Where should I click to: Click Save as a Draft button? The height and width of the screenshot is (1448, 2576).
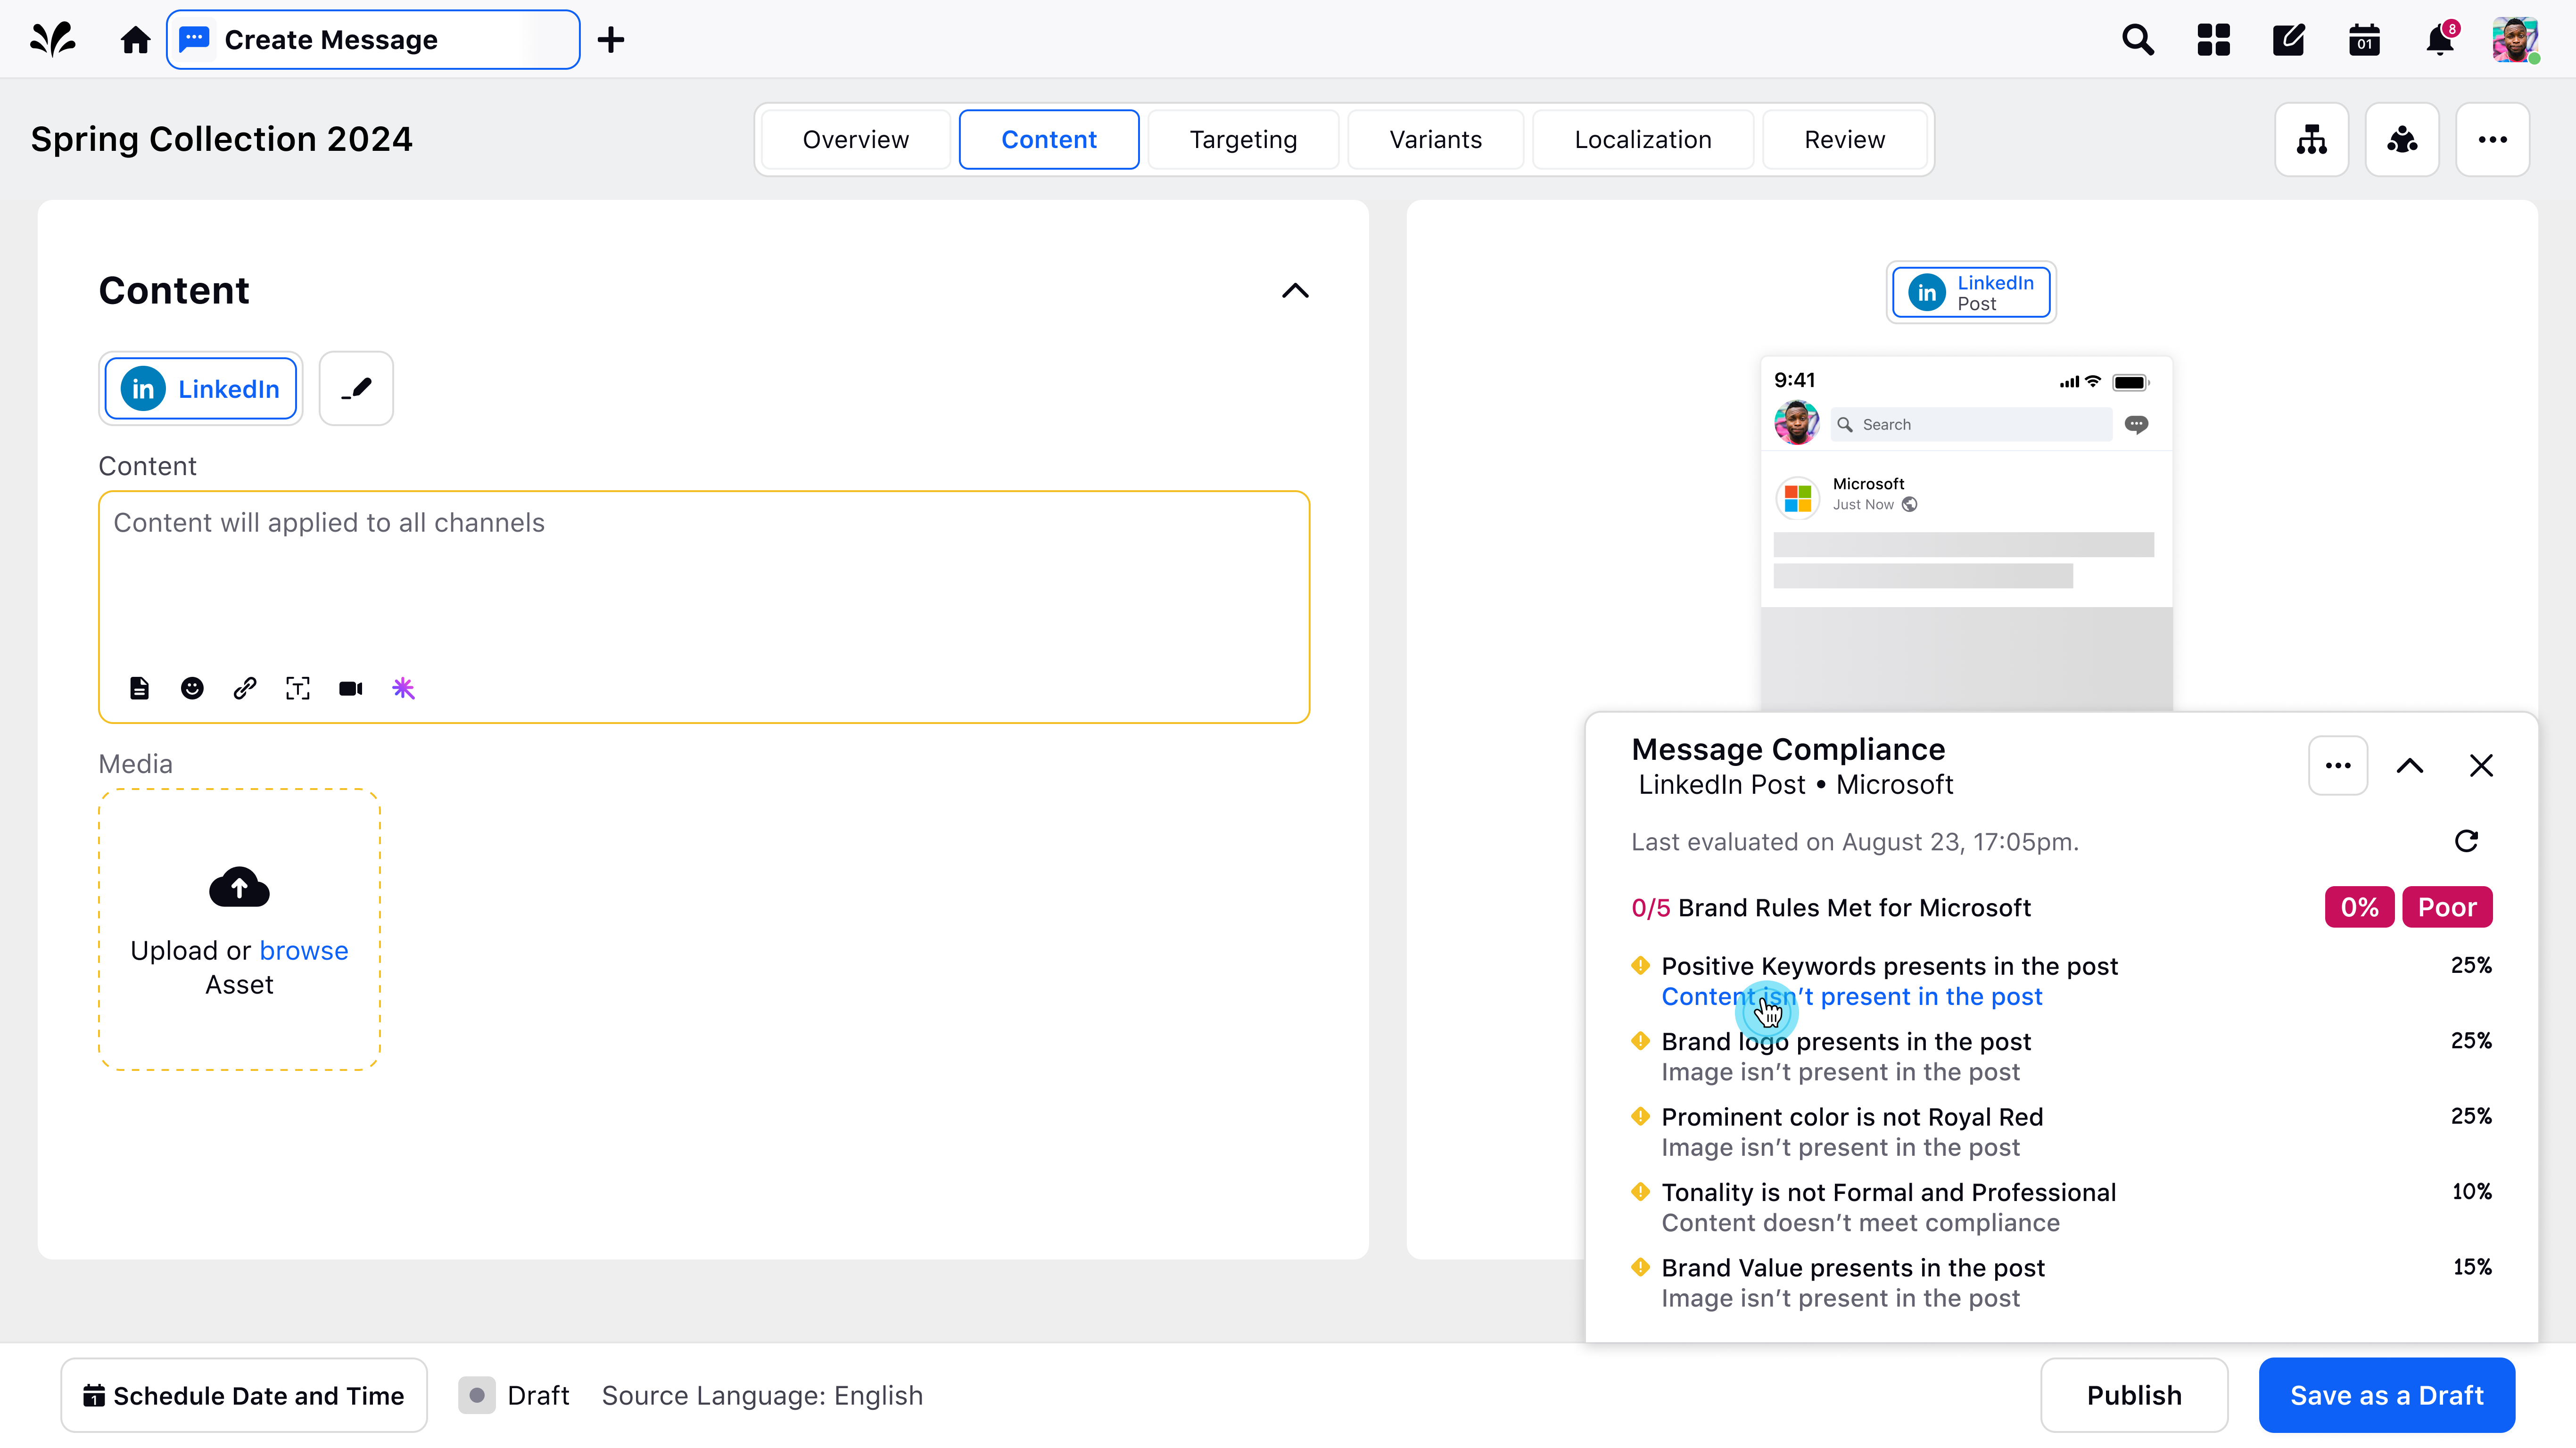(x=2386, y=1395)
